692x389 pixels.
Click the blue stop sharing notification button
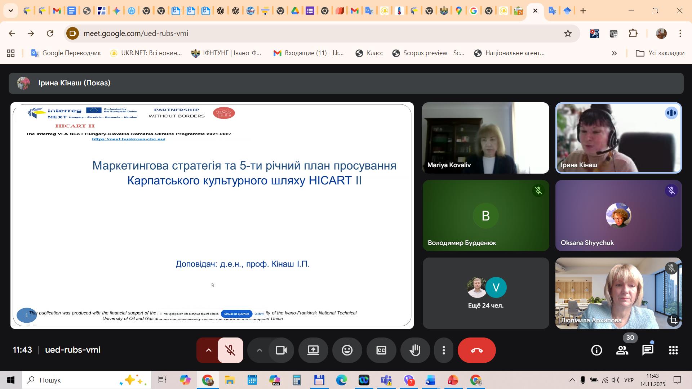(236, 314)
